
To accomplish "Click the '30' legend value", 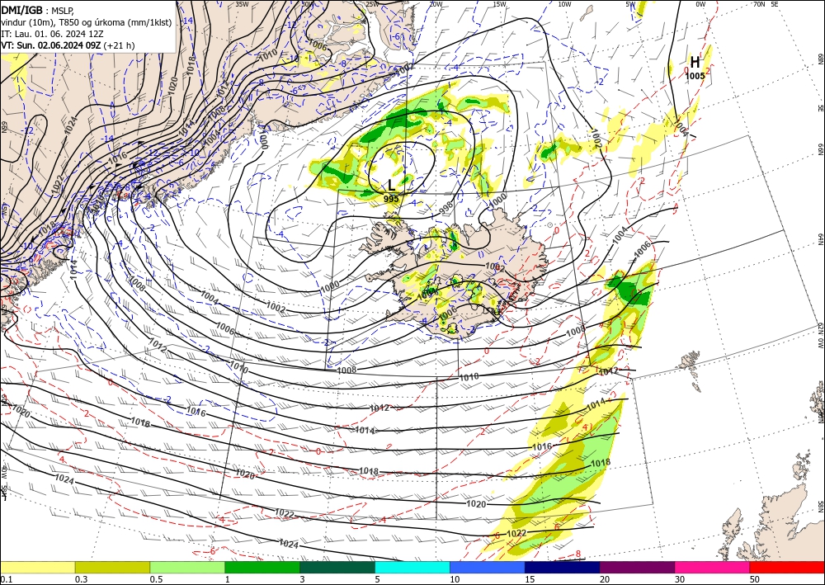I will 681,579.
